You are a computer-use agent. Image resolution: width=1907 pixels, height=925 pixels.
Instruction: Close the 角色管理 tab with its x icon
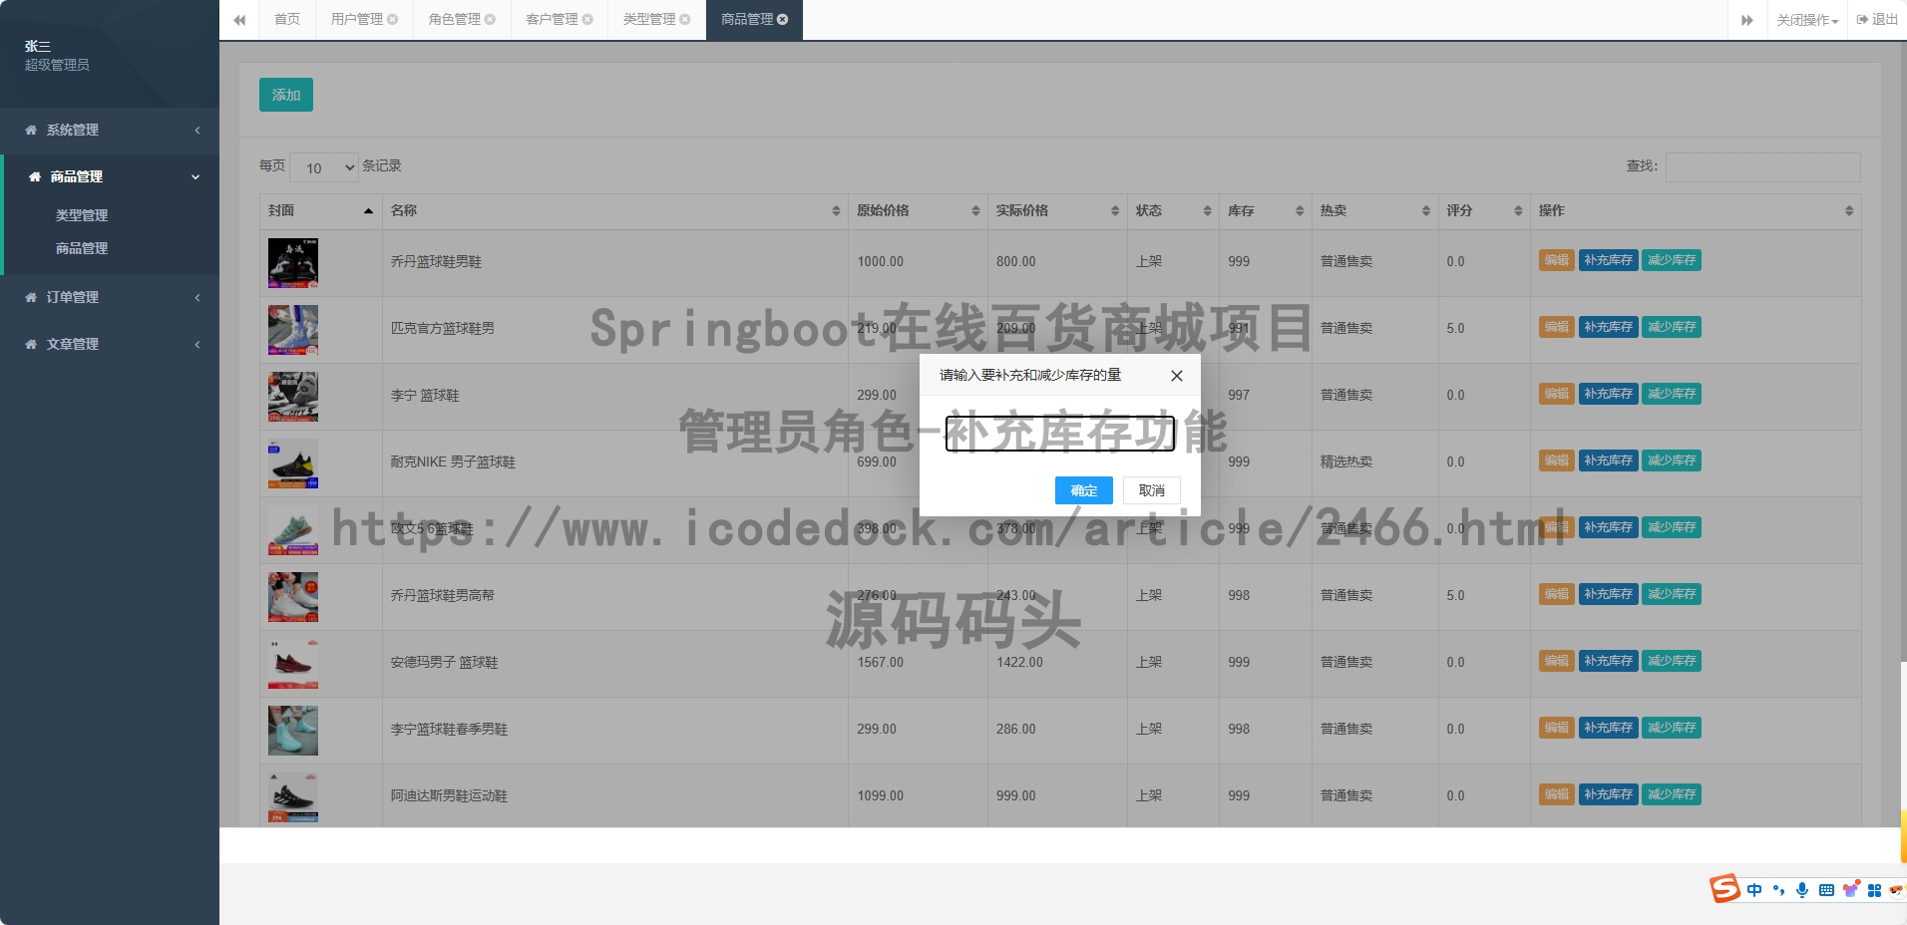pyautogui.click(x=490, y=19)
